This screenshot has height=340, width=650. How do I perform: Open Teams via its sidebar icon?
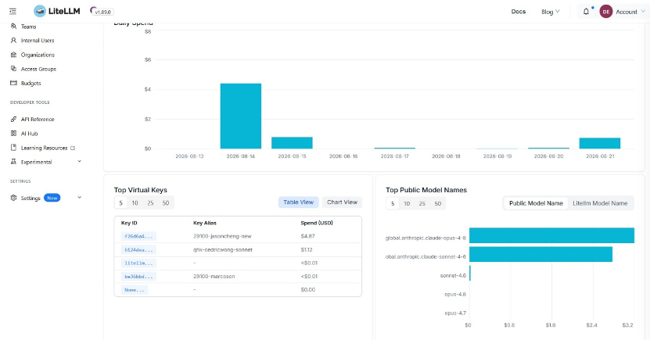click(x=13, y=27)
